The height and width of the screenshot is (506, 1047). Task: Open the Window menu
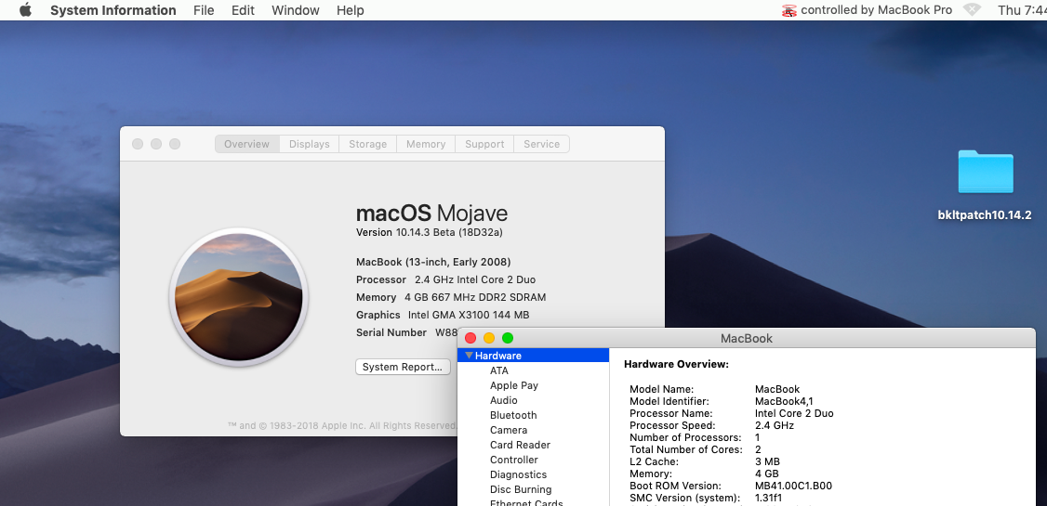[294, 10]
